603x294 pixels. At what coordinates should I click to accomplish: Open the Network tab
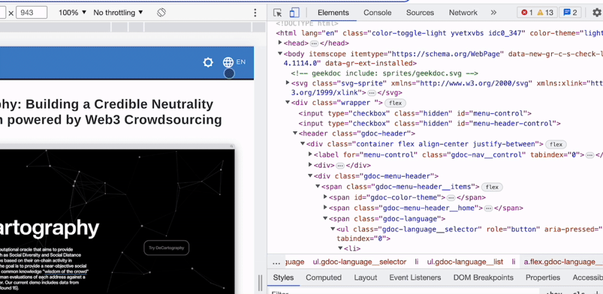pyautogui.click(x=463, y=13)
